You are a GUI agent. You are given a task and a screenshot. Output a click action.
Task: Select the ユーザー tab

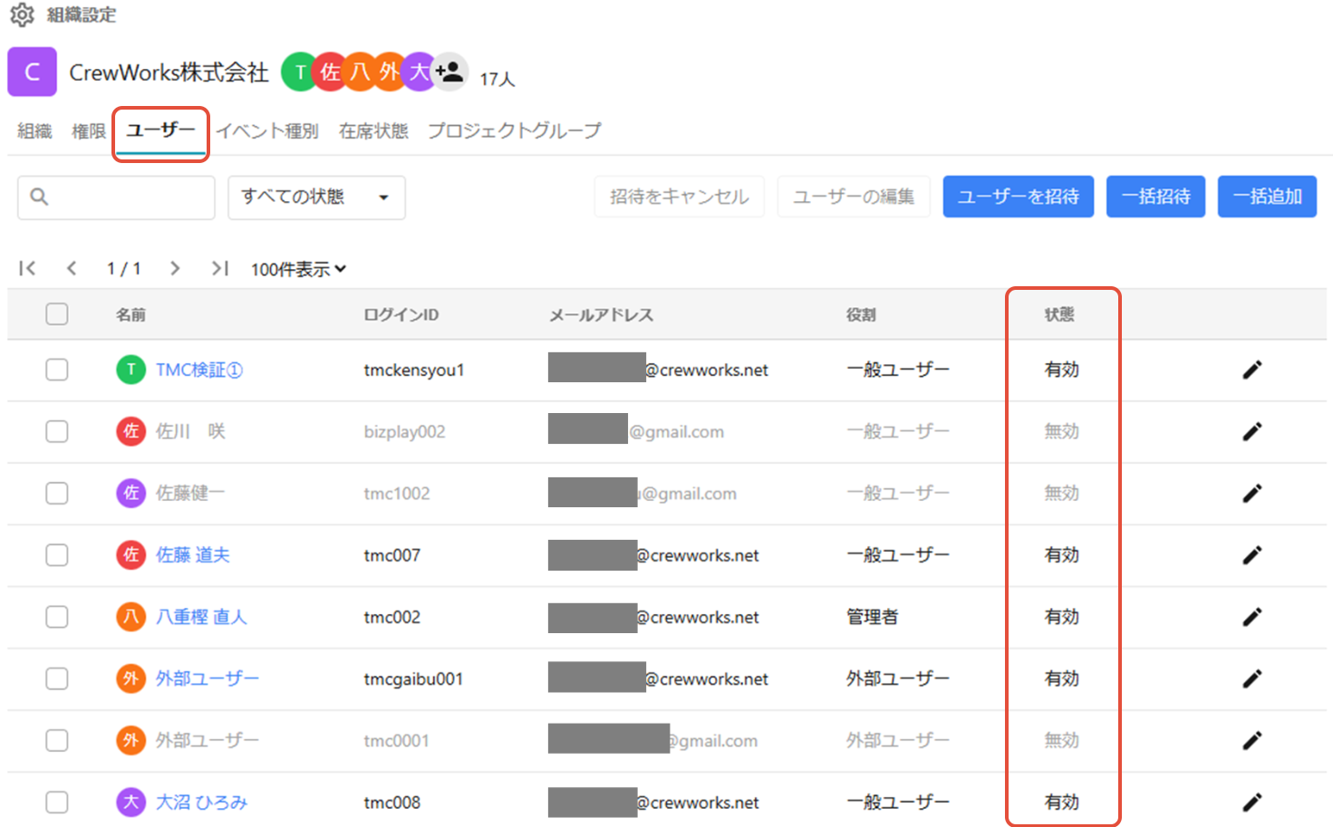[x=160, y=130]
